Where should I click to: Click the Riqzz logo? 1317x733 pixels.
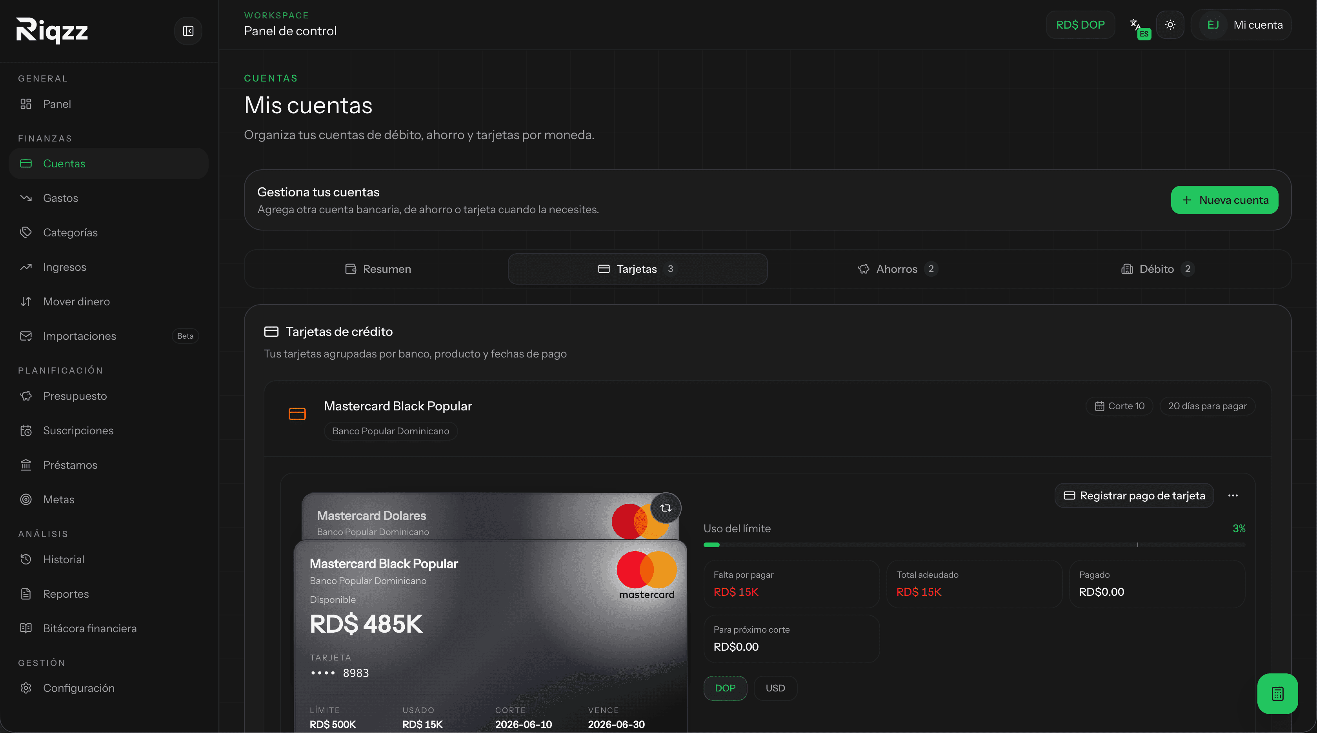coord(52,31)
